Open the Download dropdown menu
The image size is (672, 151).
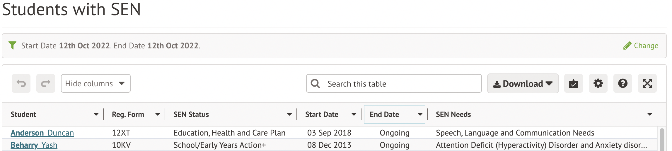[523, 84]
